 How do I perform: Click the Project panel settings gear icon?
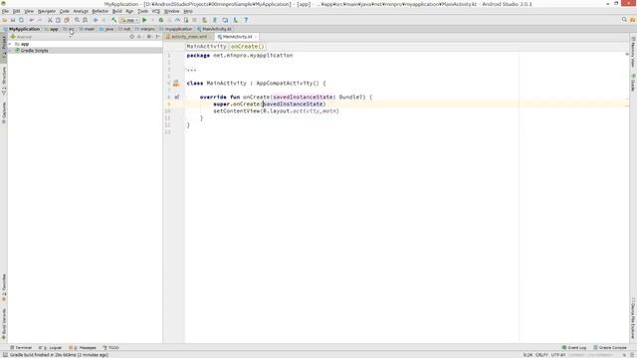tap(148, 37)
